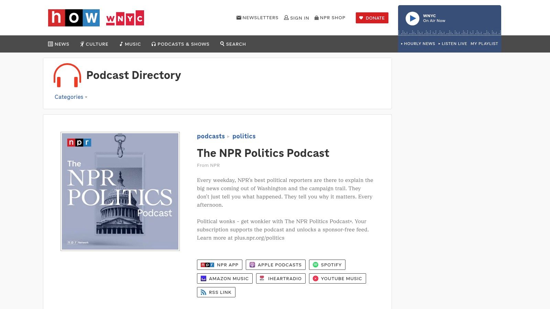Viewport: 550px width, 309px height.
Task: Open the YouTube Music button
Action: pyautogui.click(x=338, y=278)
